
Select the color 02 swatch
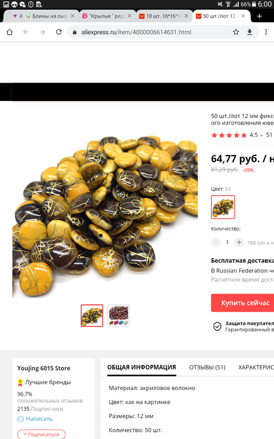pyautogui.click(x=223, y=207)
